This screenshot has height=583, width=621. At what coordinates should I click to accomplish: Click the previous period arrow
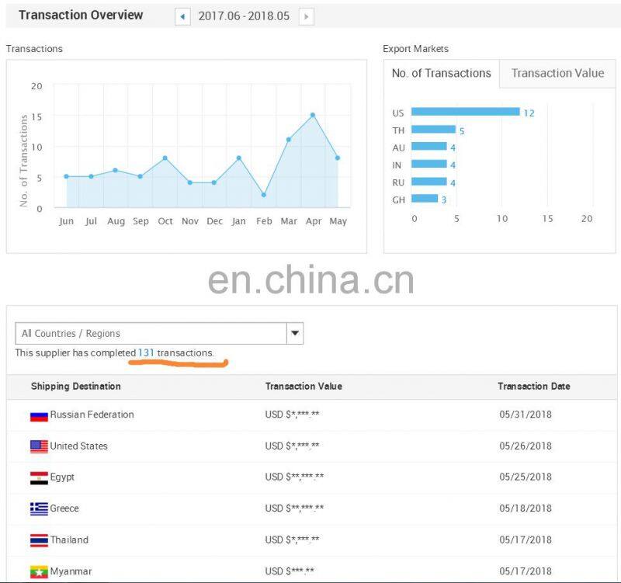click(182, 16)
